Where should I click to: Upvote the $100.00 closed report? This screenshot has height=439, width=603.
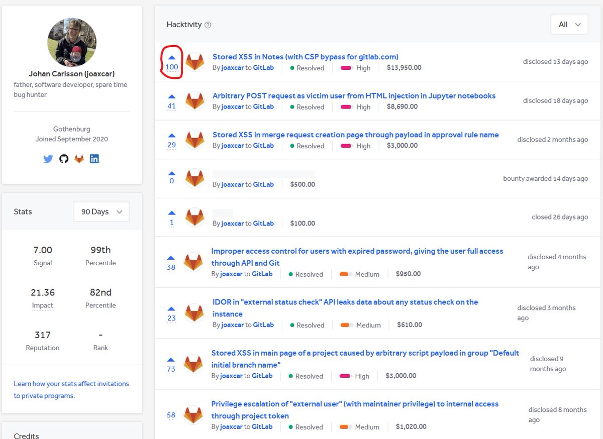tap(172, 213)
